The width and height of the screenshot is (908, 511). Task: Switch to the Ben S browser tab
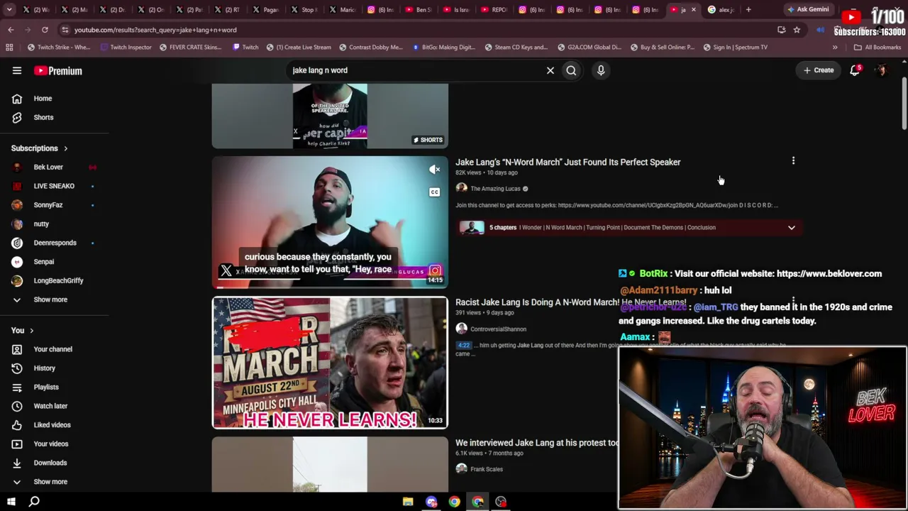pos(419,10)
